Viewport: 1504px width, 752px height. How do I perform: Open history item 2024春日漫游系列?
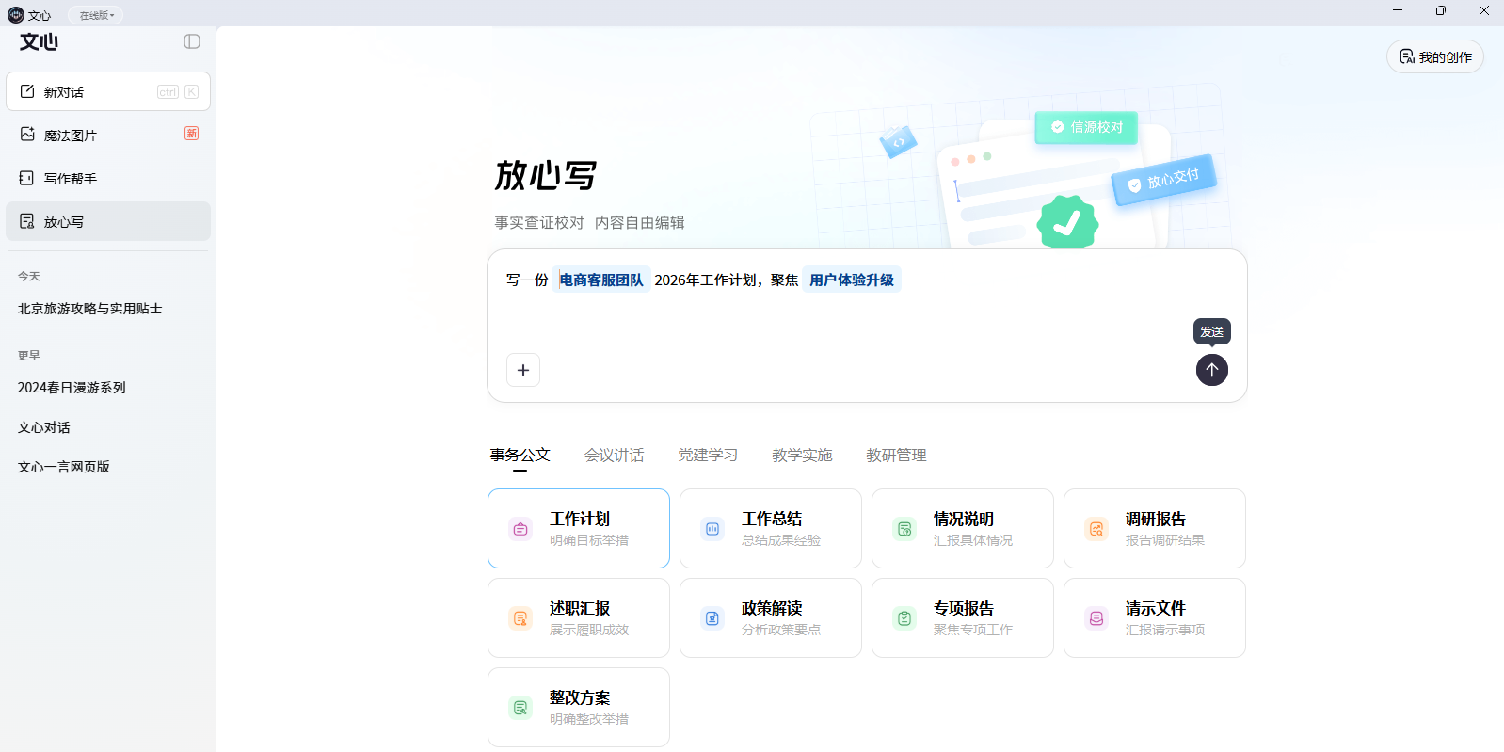(x=72, y=388)
